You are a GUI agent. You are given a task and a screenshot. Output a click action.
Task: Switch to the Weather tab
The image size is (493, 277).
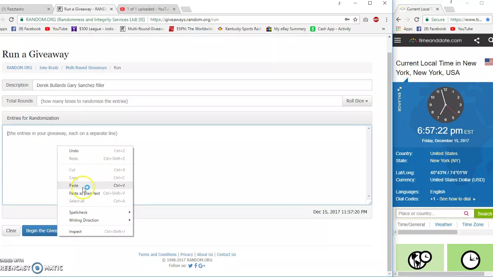click(443, 225)
